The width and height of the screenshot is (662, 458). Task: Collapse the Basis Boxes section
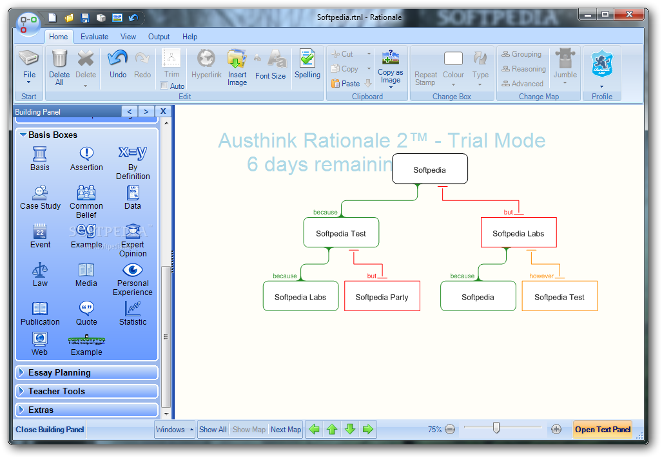pyautogui.click(x=23, y=135)
